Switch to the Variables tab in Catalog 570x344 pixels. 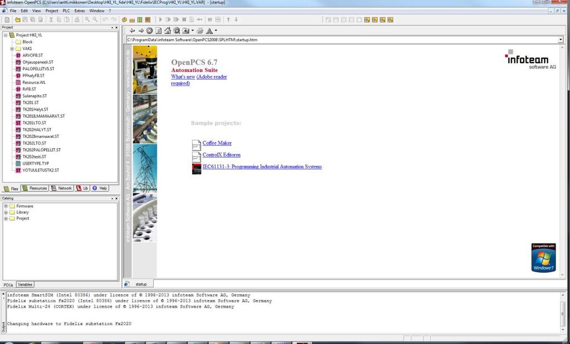(x=25, y=285)
